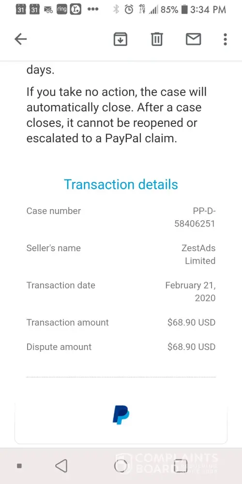This screenshot has width=242, height=484.
Task: Tap the first calendar notification icon
Action: [x=21, y=10]
